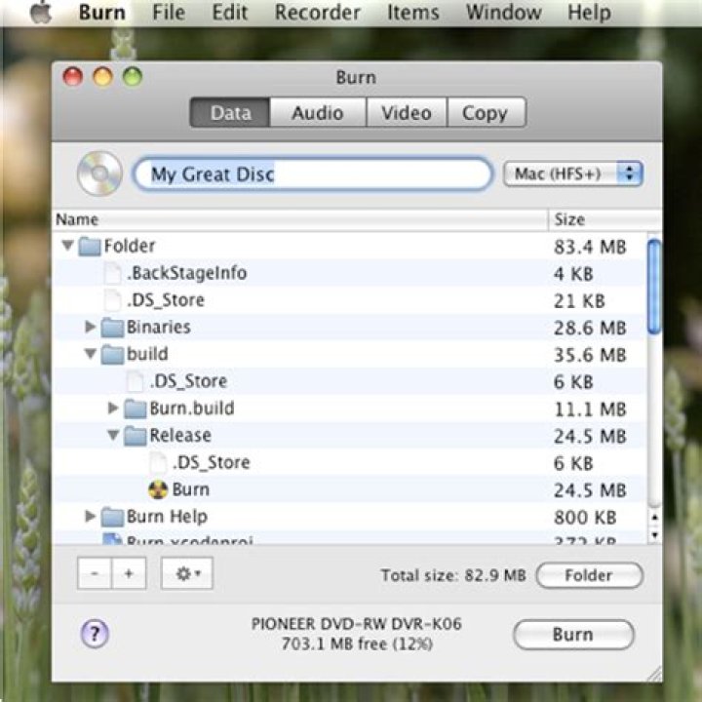Select the Burn 24.5 MB application row
The height and width of the screenshot is (702, 702).
[350, 489]
